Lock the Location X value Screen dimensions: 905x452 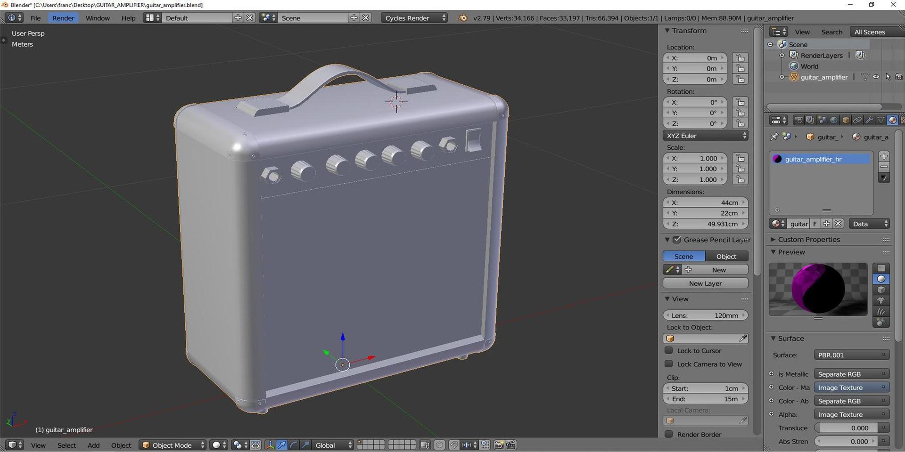tap(740, 58)
